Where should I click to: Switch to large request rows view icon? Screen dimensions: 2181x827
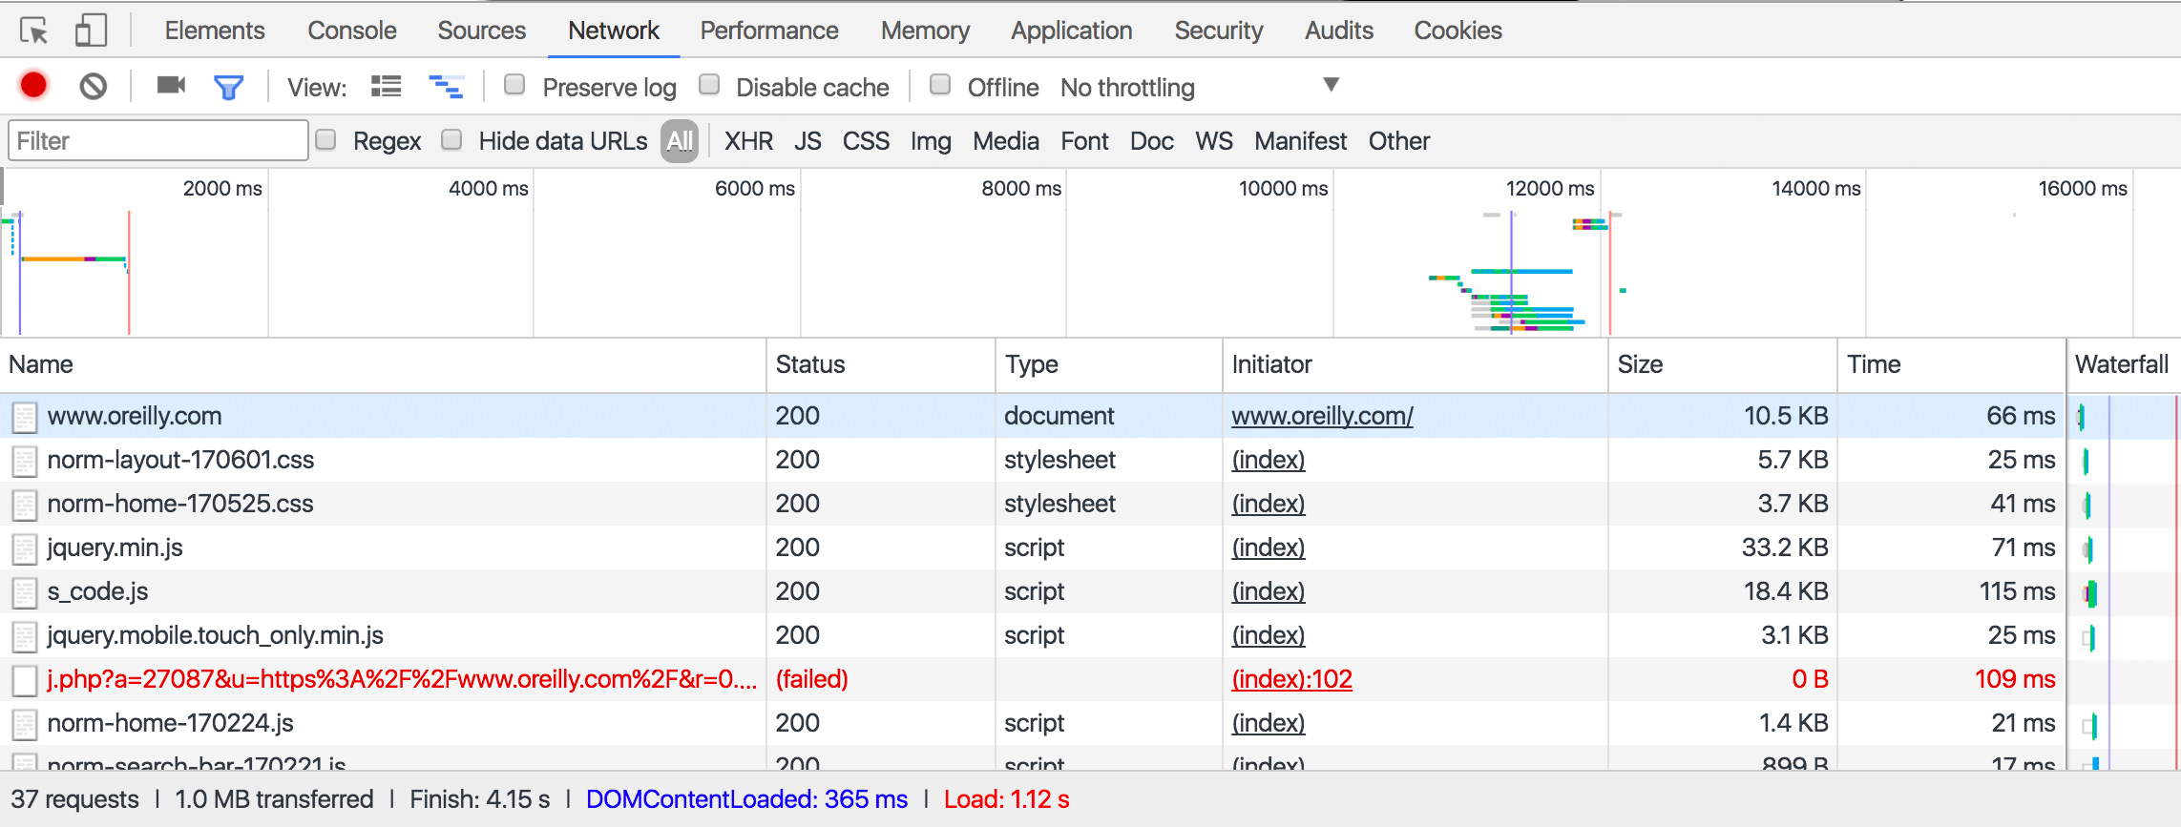coord(386,87)
